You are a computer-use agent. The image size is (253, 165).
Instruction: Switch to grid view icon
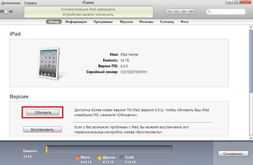tap(184, 12)
